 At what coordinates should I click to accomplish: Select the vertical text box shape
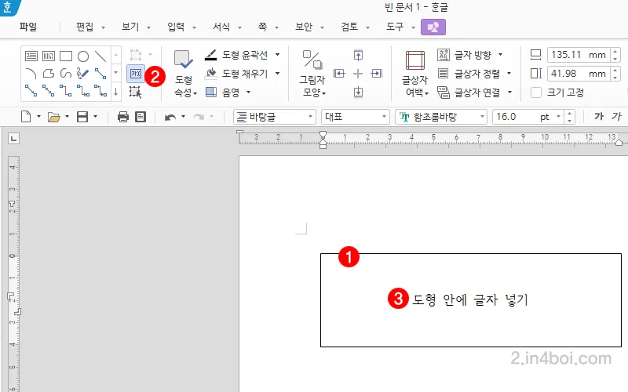49,56
